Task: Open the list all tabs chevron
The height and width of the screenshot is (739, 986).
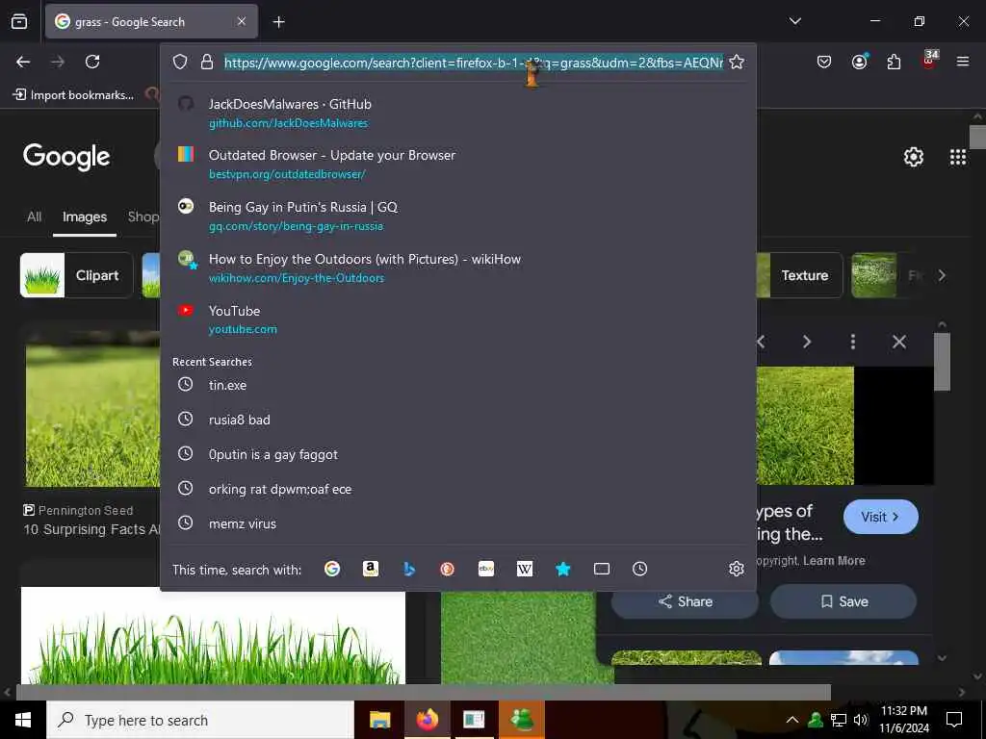Action: click(x=794, y=21)
